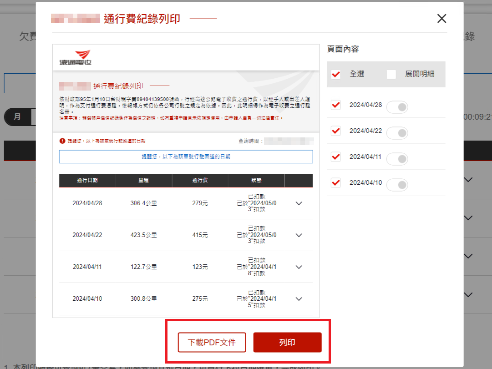Expand the 2024/04/28 row with 279元
492x369 pixels.
(299, 203)
